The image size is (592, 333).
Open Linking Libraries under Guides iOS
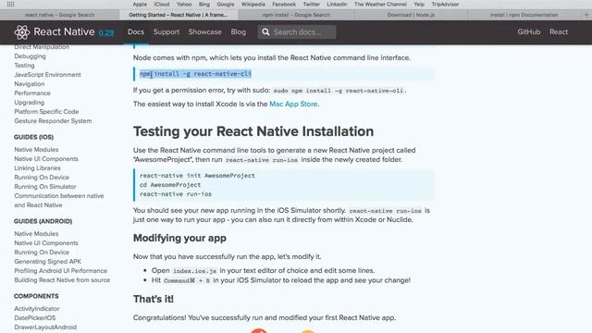pyautogui.click(x=37, y=168)
